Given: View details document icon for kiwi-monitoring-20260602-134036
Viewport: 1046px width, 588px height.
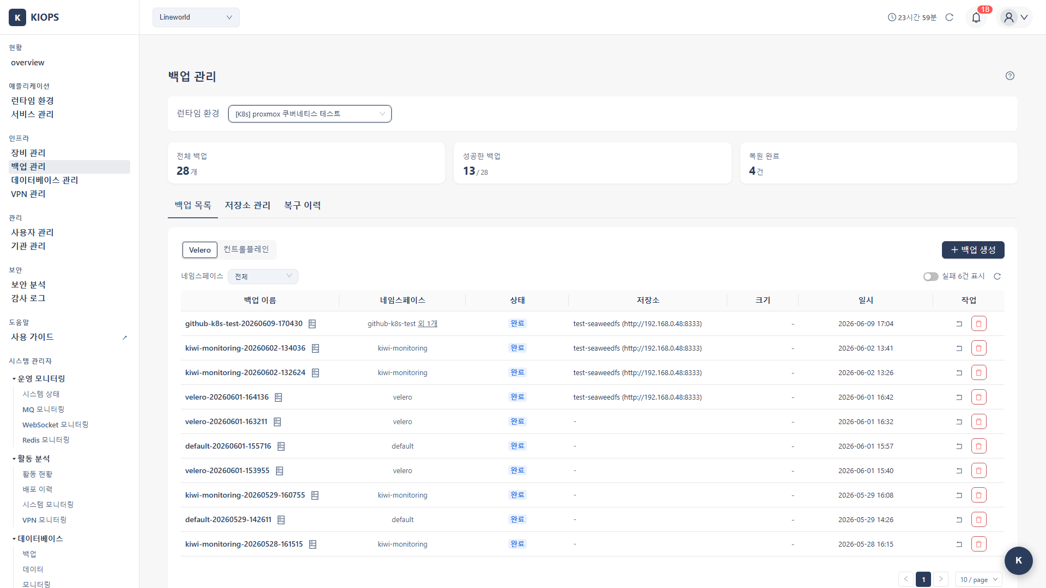Looking at the screenshot, I should click(315, 348).
